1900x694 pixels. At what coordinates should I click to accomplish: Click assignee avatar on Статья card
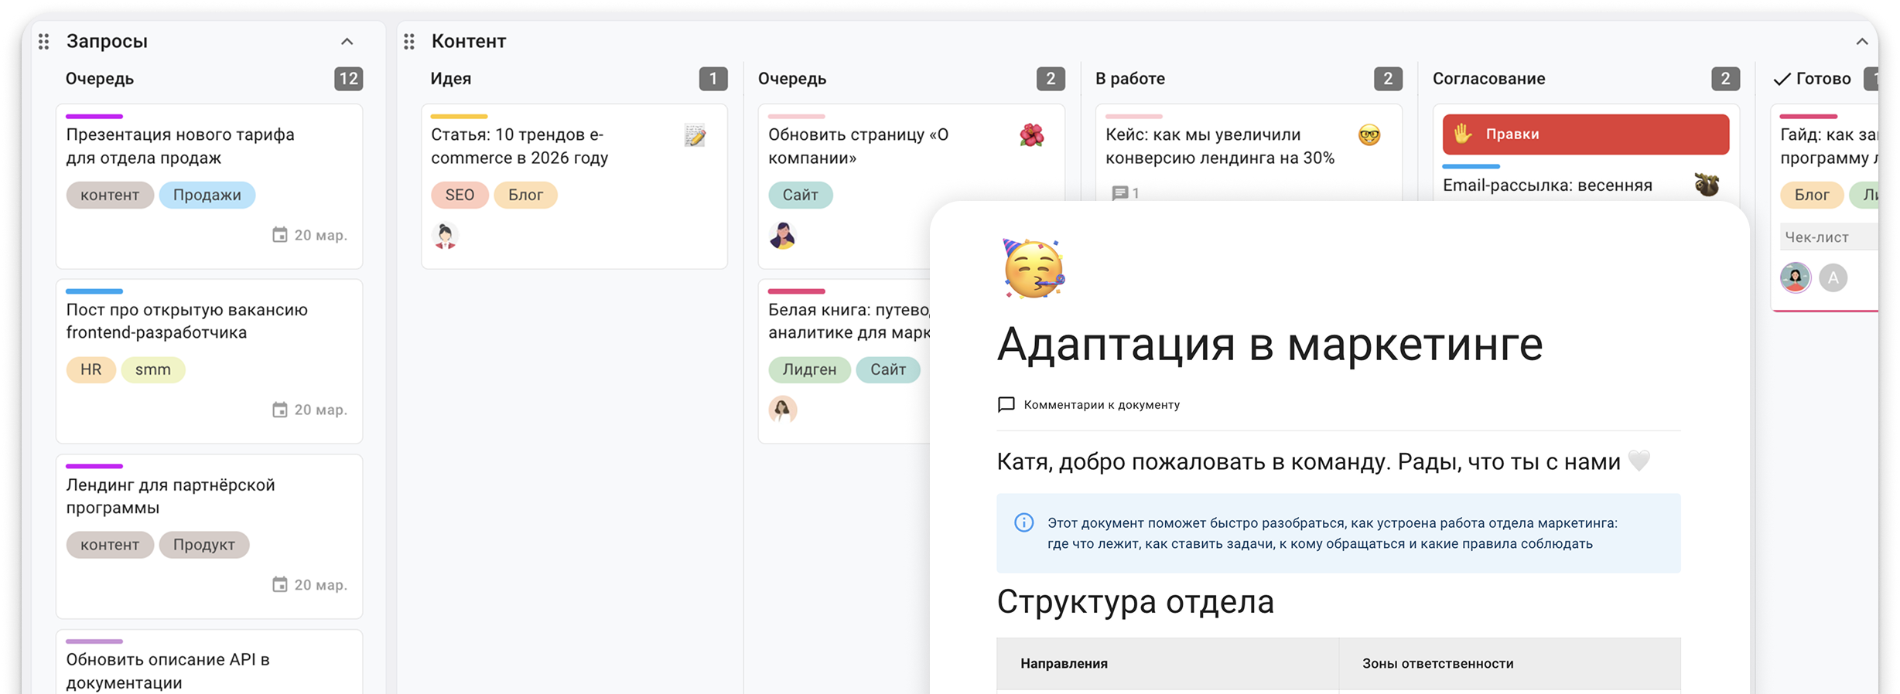coord(445,235)
